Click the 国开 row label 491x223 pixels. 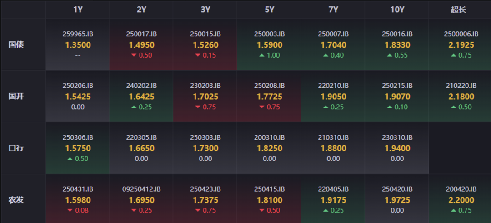pyautogui.click(x=16, y=96)
